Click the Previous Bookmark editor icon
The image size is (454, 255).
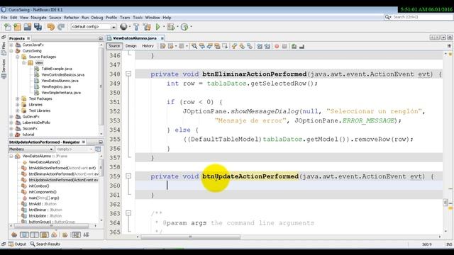tap(235, 46)
